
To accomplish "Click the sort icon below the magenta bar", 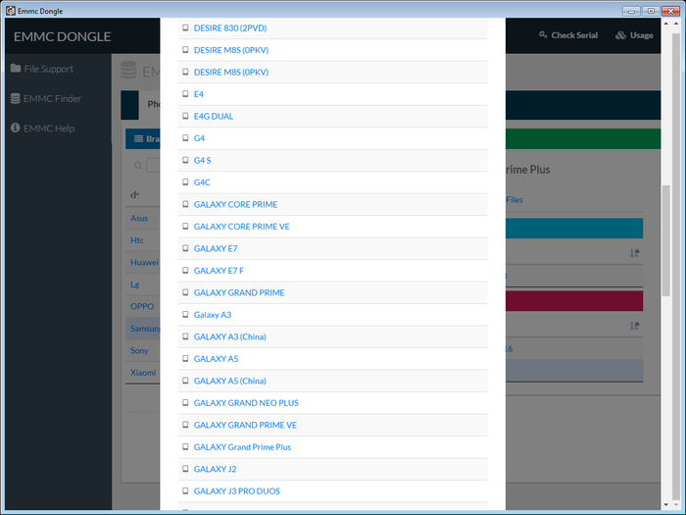I will (634, 326).
